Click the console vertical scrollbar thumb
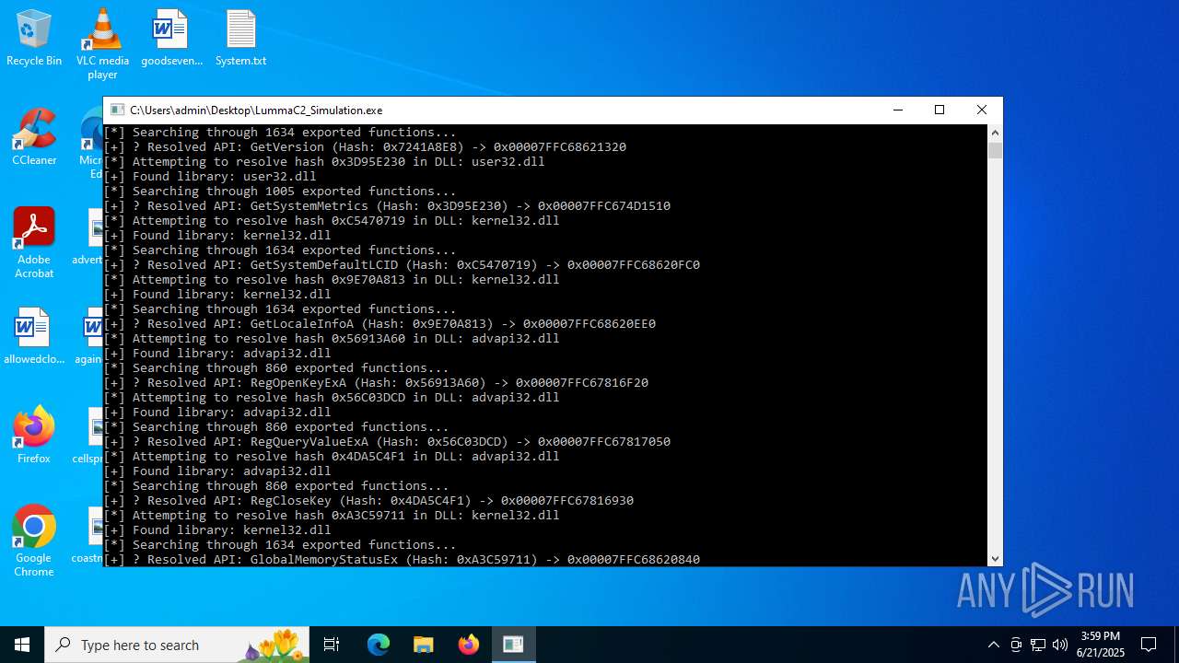The image size is (1179, 663). point(995,150)
